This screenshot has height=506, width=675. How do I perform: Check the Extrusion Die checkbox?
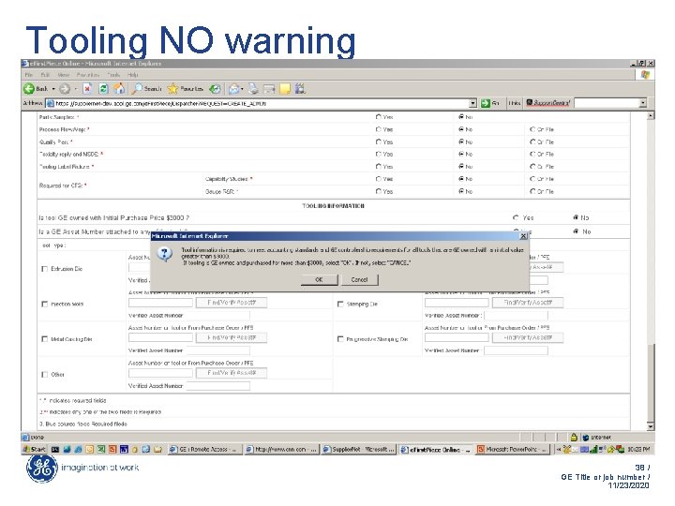pos(44,269)
